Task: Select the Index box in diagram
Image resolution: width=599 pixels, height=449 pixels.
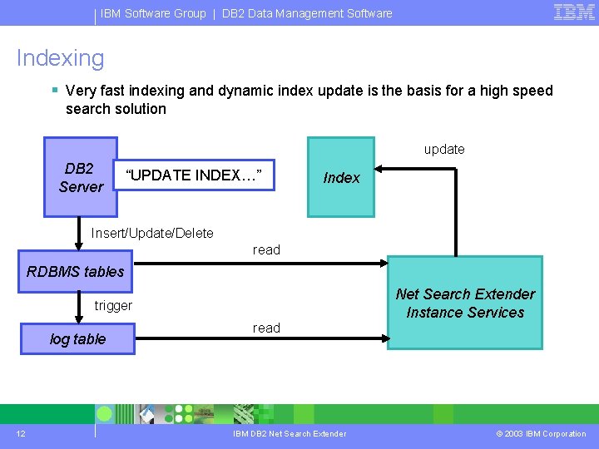Action: (x=341, y=177)
